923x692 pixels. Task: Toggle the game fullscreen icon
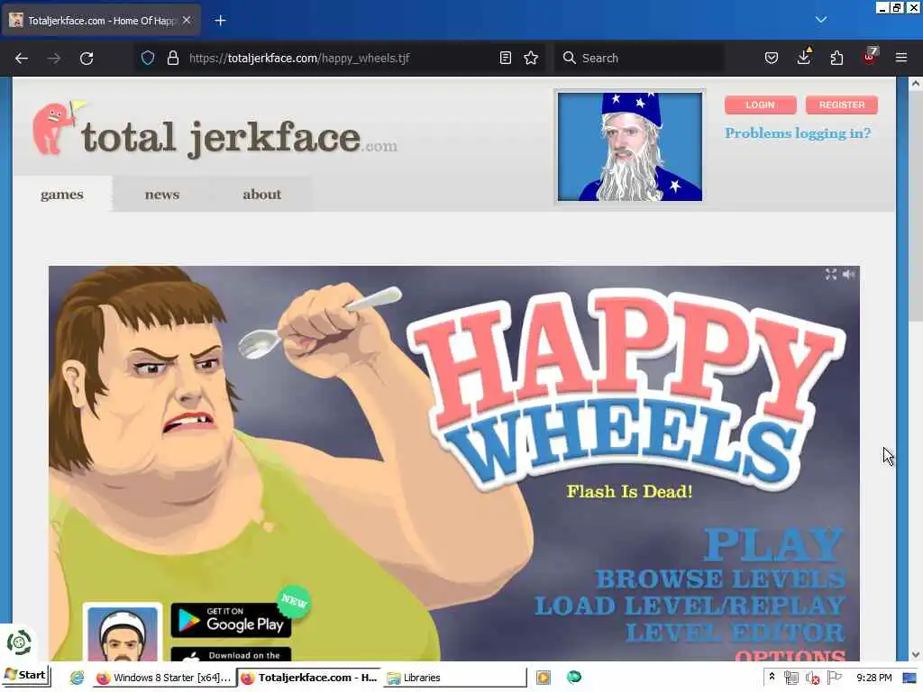pyautogui.click(x=830, y=274)
